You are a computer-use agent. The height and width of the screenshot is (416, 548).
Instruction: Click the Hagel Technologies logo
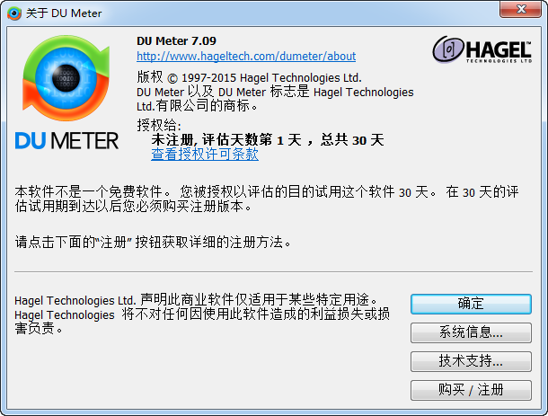pyautogui.click(x=482, y=49)
